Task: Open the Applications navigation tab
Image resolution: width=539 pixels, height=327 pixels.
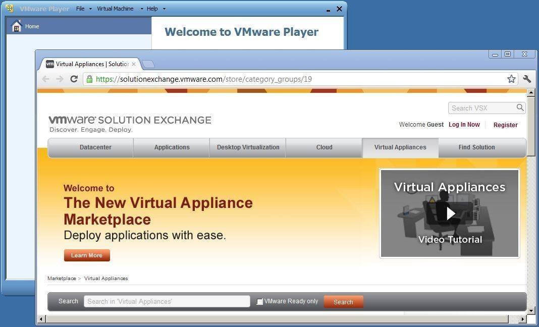Action: click(172, 147)
